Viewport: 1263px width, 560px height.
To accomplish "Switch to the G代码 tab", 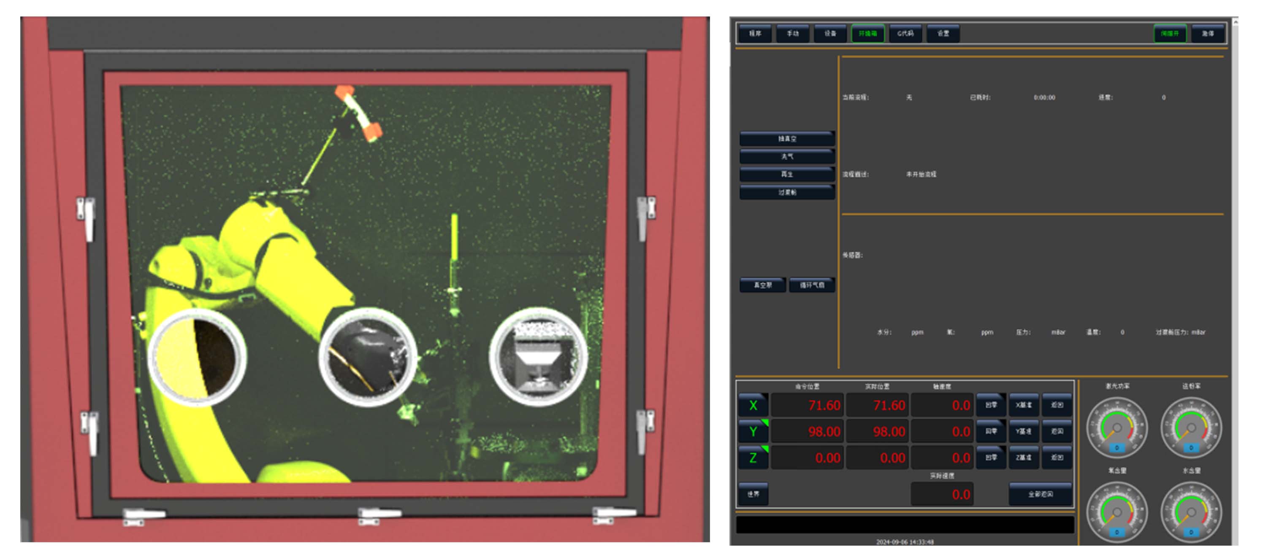I will (x=905, y=33).
